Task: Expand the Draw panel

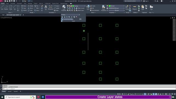Action: (10, 13)
